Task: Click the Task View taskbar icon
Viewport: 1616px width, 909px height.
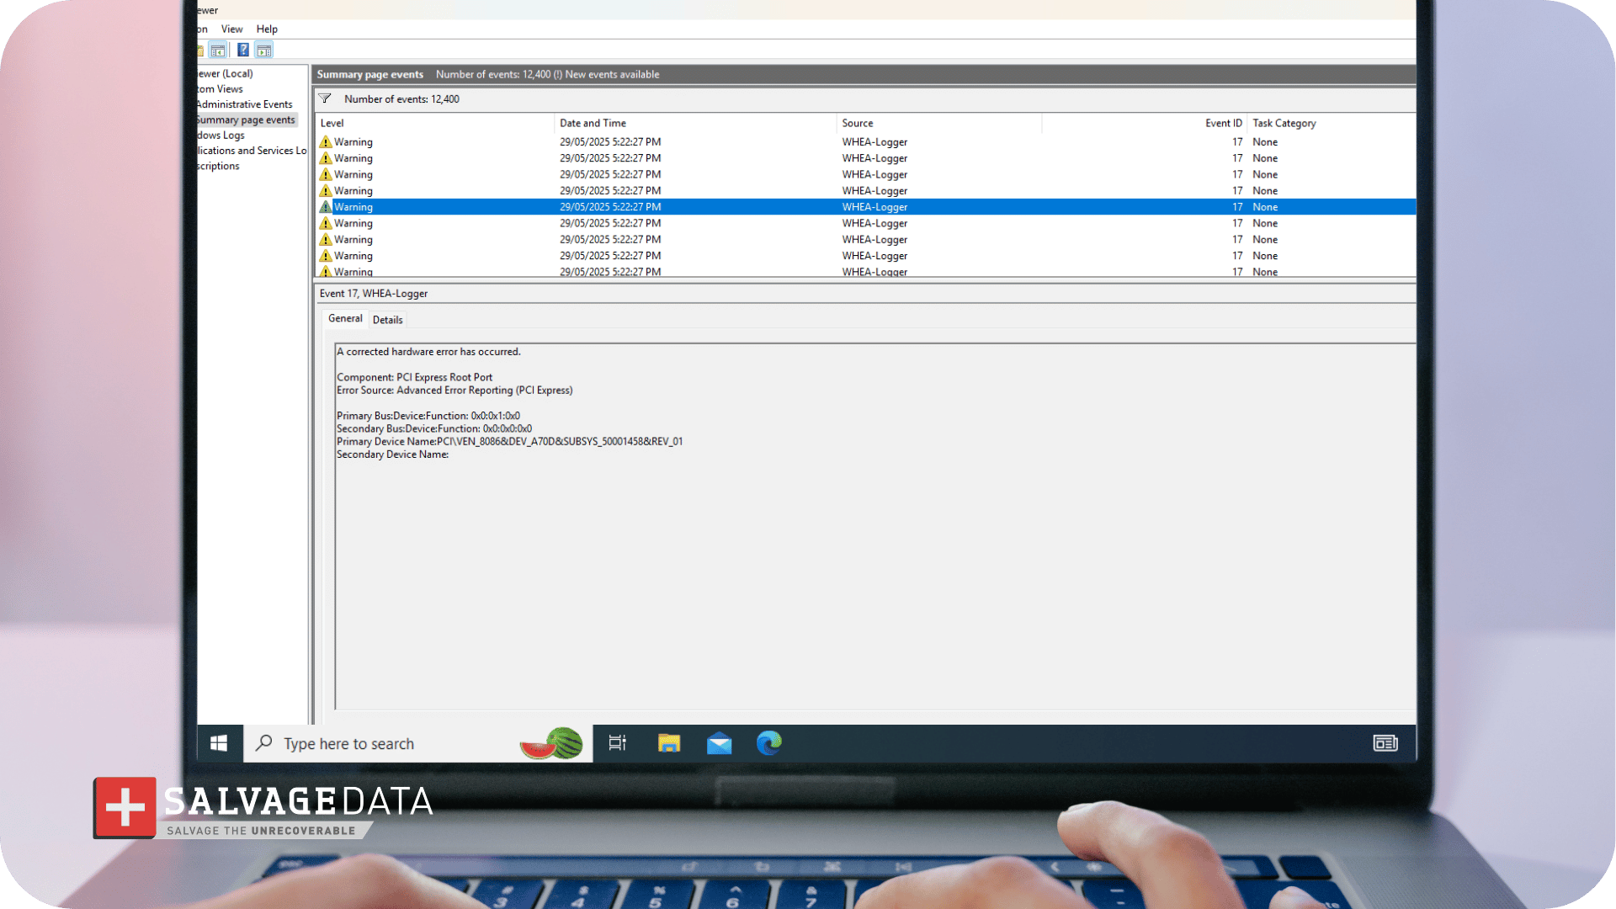Action: tap(618, 743)
